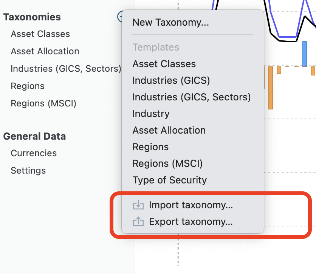
Task: Click the import icon beside Import taxonomy
Action: pyautogui.click(x=138, y=205)
